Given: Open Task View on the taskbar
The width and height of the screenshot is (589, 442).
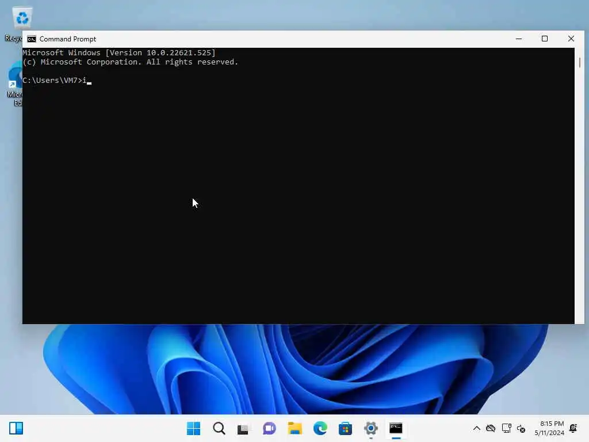Looking at the screenshot, I should [x=243, y=429].
